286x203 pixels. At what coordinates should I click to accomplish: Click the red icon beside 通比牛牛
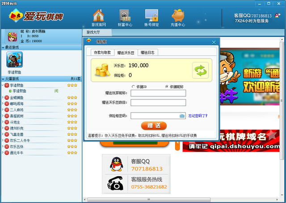7,153
